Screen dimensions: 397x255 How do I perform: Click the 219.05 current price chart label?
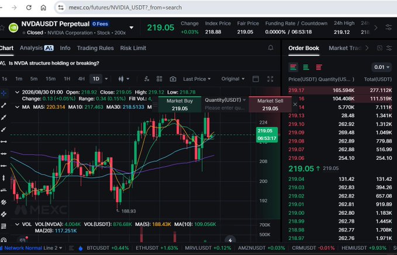click(267, 134)
